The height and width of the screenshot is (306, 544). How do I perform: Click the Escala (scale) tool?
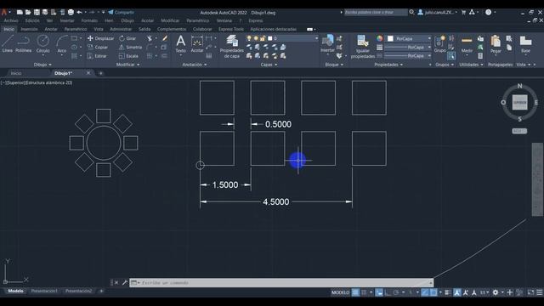coord(128,56)
